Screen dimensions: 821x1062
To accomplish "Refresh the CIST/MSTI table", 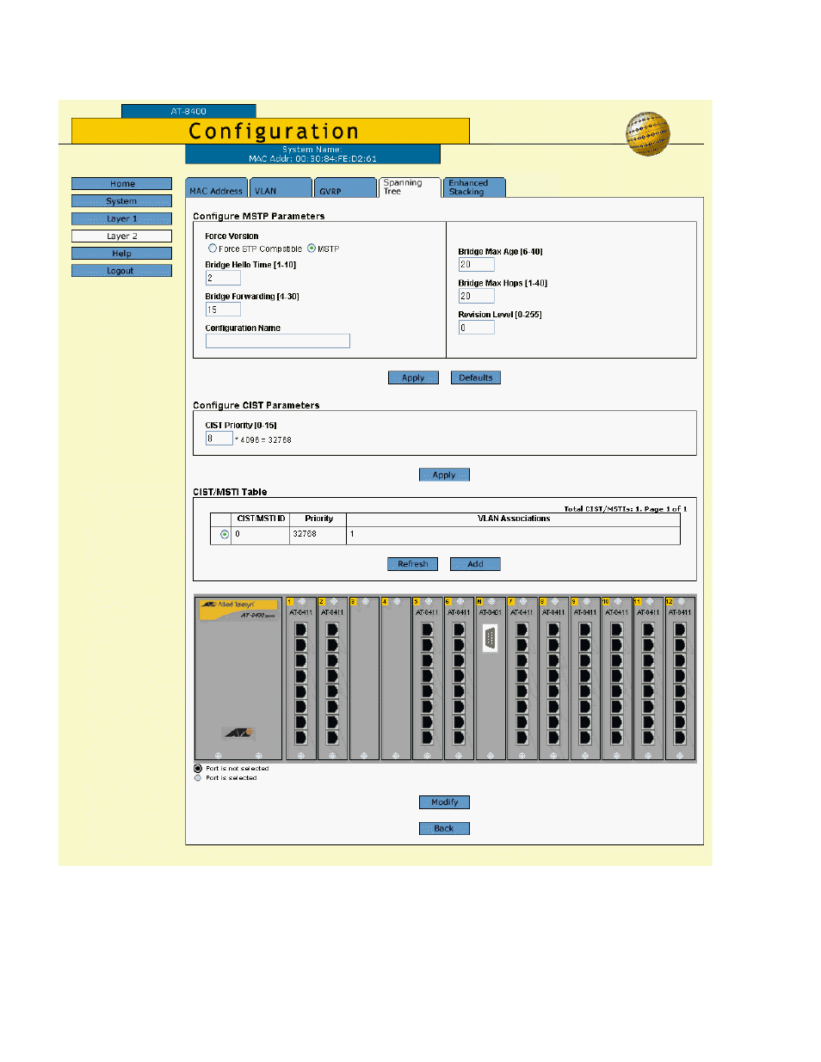I will [413, 564].
